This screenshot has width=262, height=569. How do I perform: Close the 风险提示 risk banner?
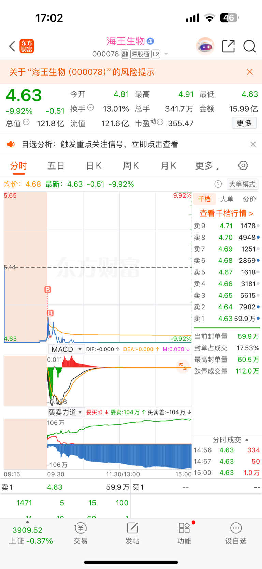[x=250, y=72]
